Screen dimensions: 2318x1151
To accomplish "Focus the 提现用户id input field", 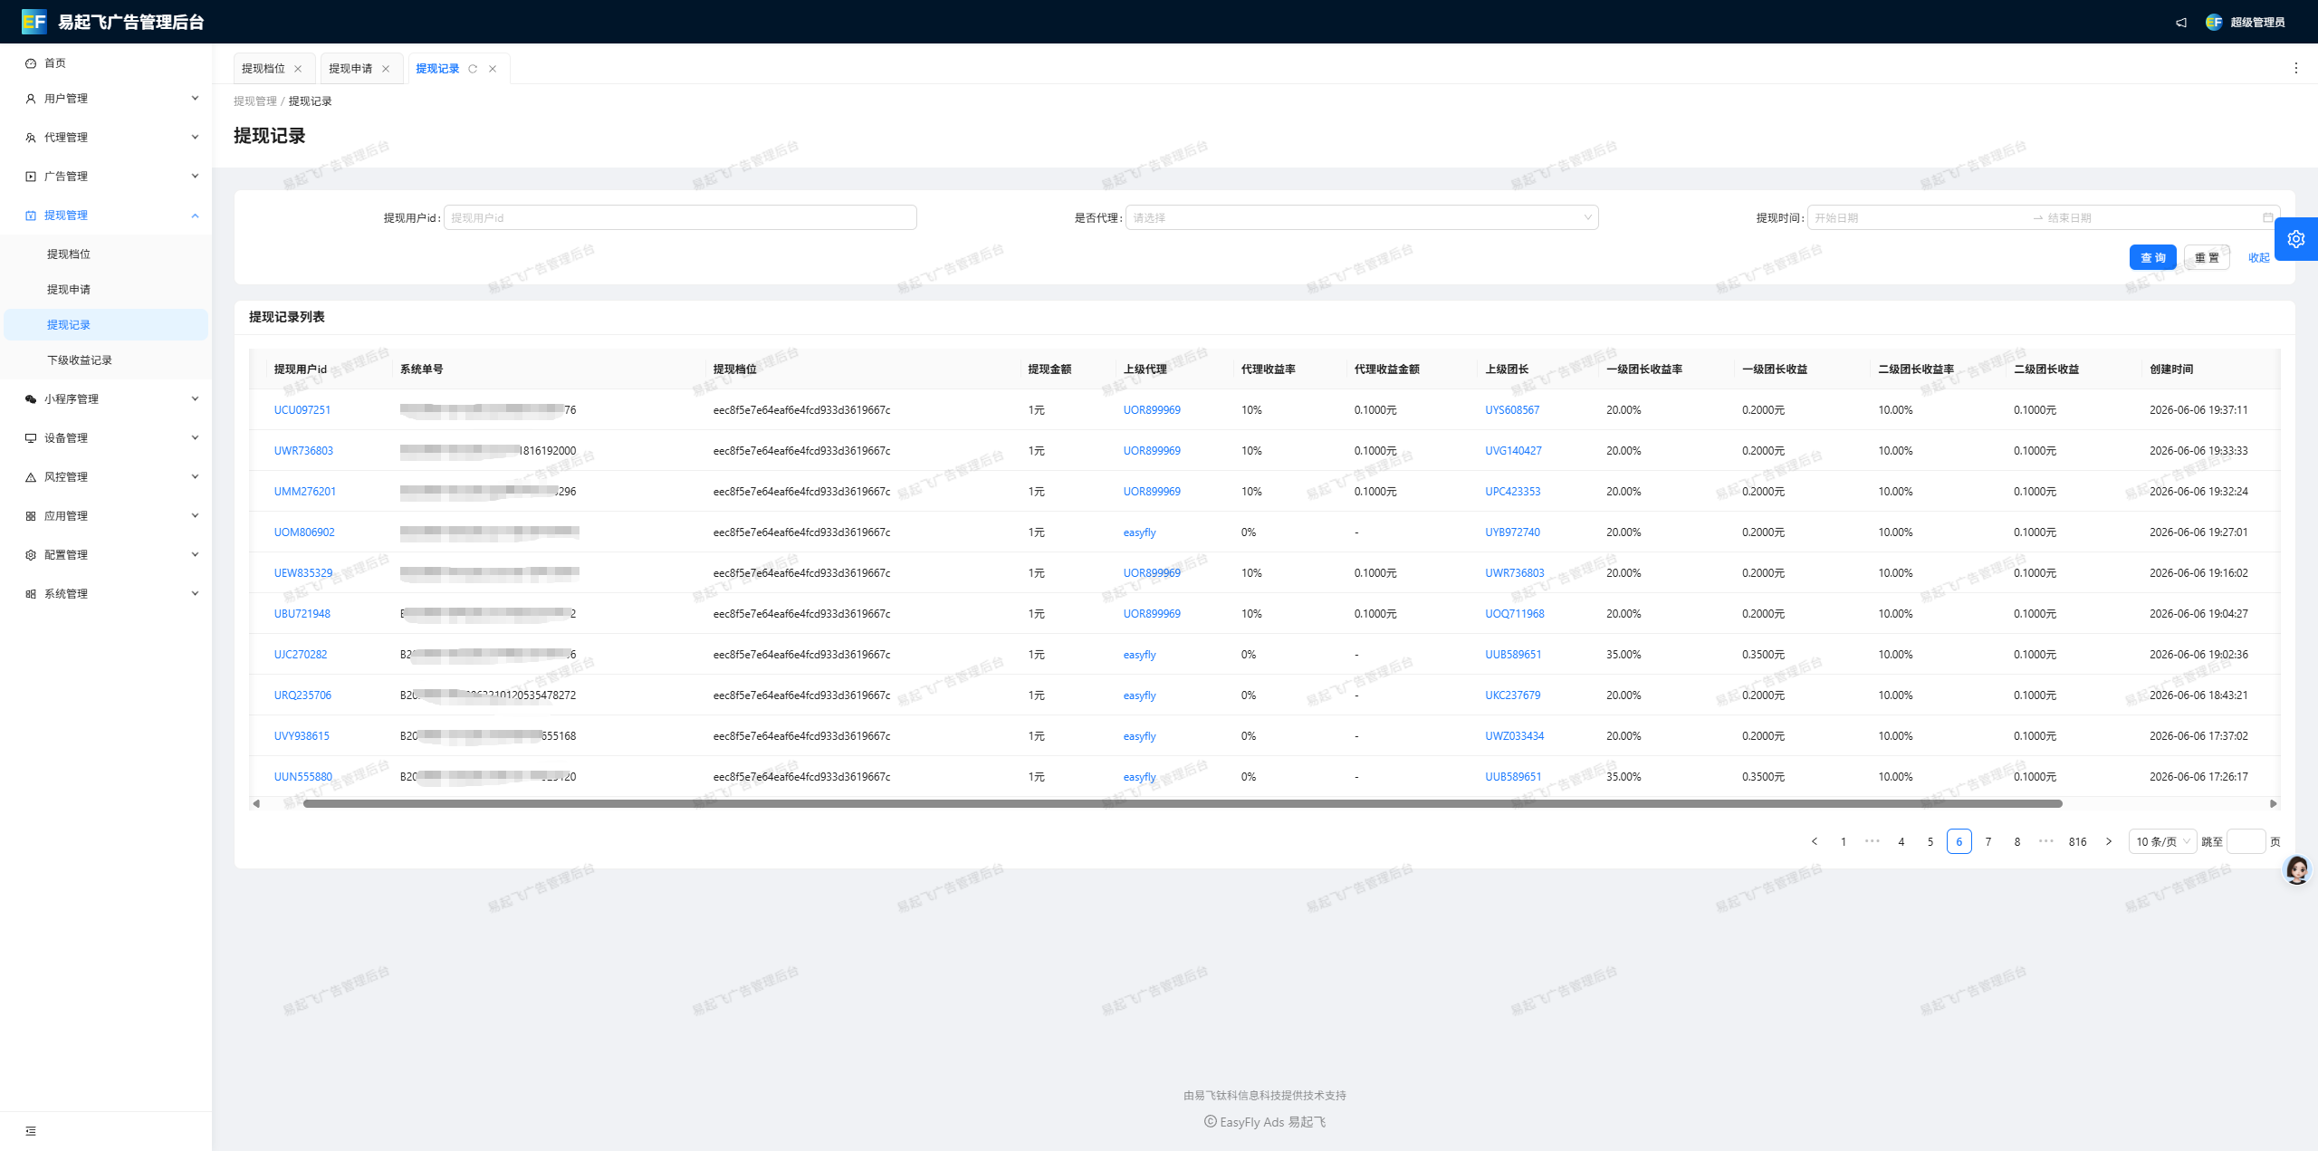I will [680, 217].
